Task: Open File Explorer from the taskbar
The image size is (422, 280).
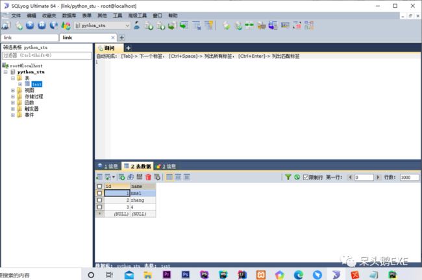Action: (148, 275)
